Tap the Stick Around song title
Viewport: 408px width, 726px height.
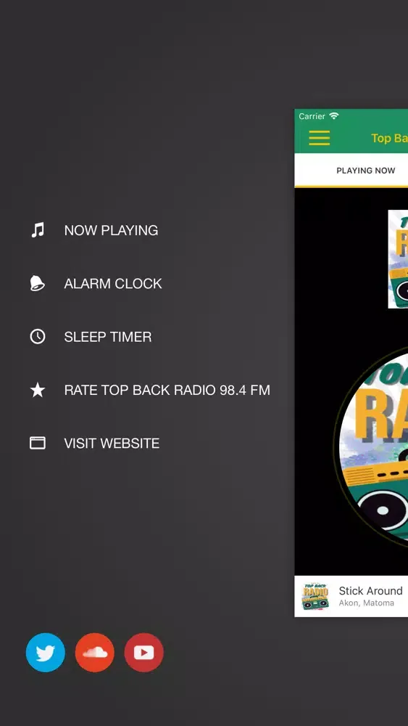pyautogui.click(x=370, y=591)
